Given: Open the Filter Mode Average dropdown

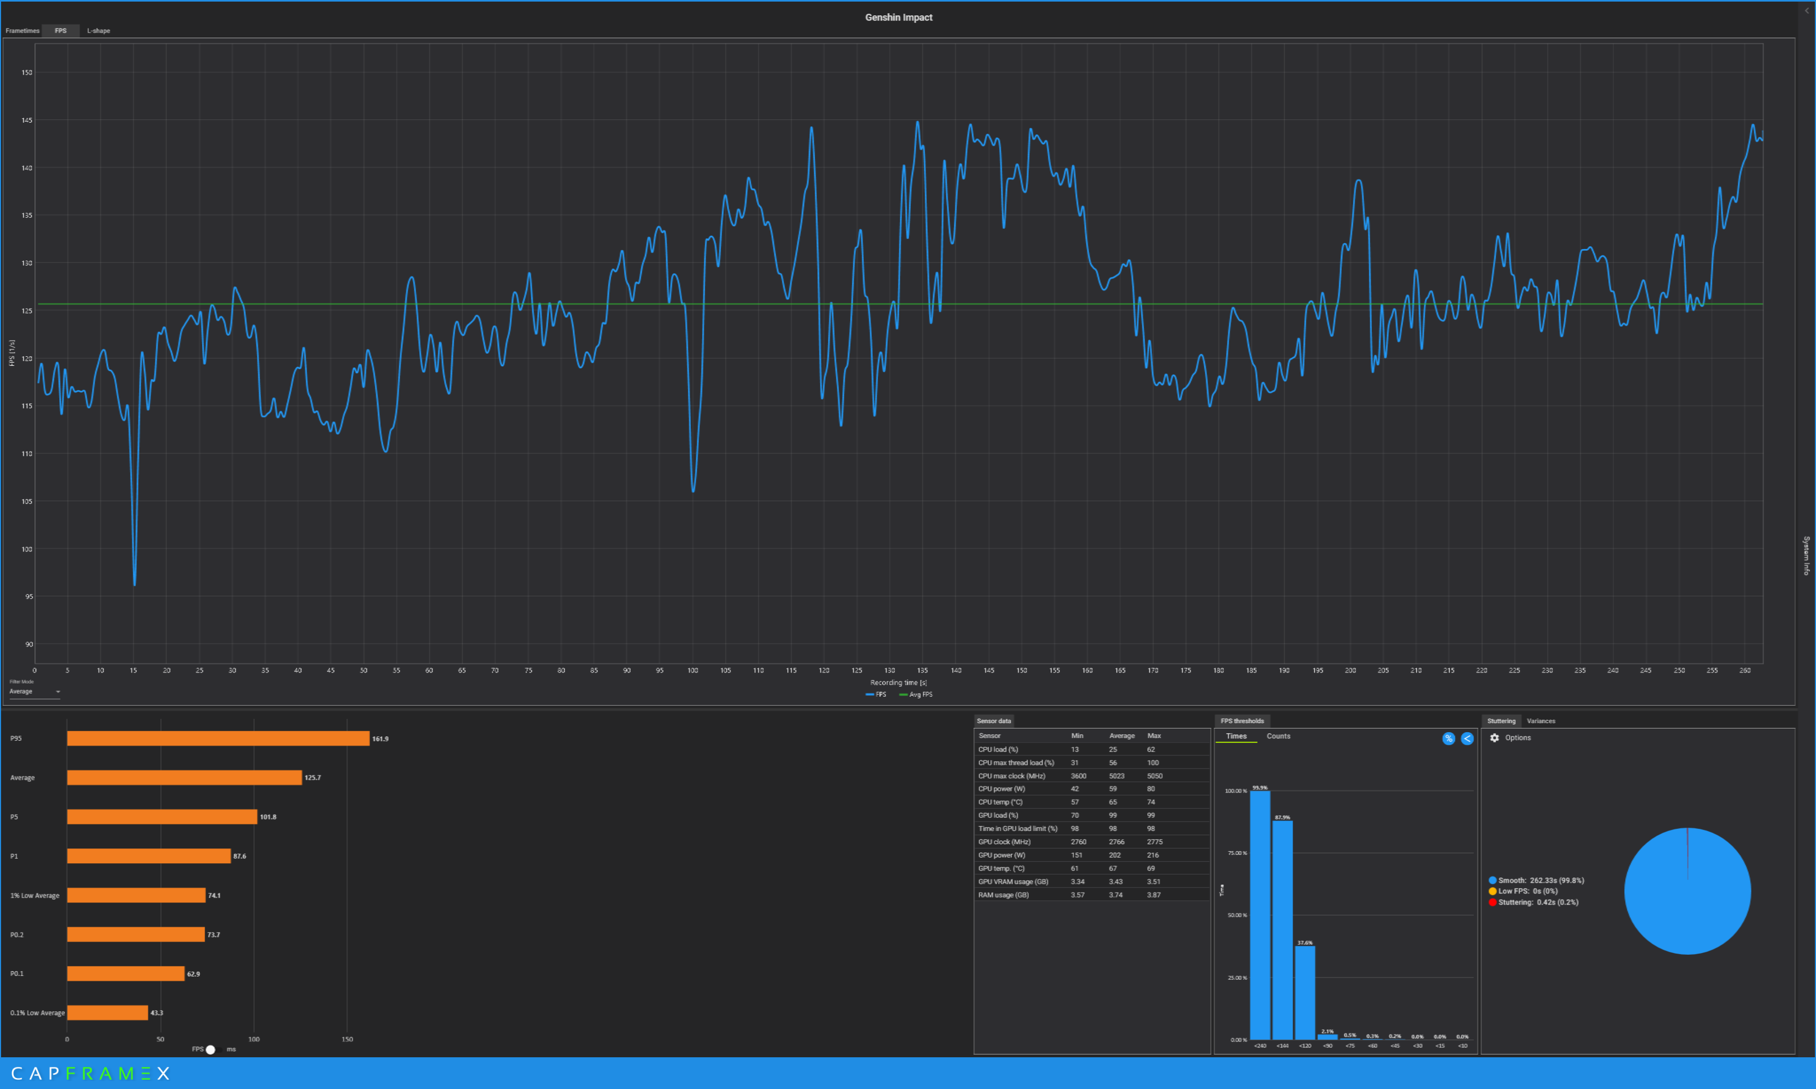Looking at the screenshot, I should 34,691.
